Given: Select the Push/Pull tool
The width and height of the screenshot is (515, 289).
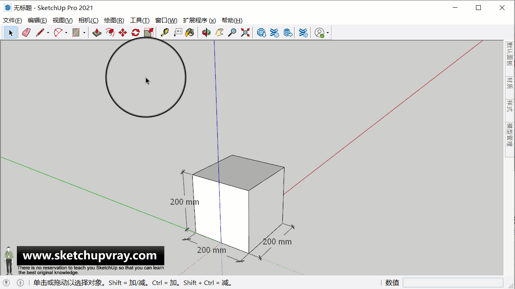Looking at the screenshot, I should (97, 33).
